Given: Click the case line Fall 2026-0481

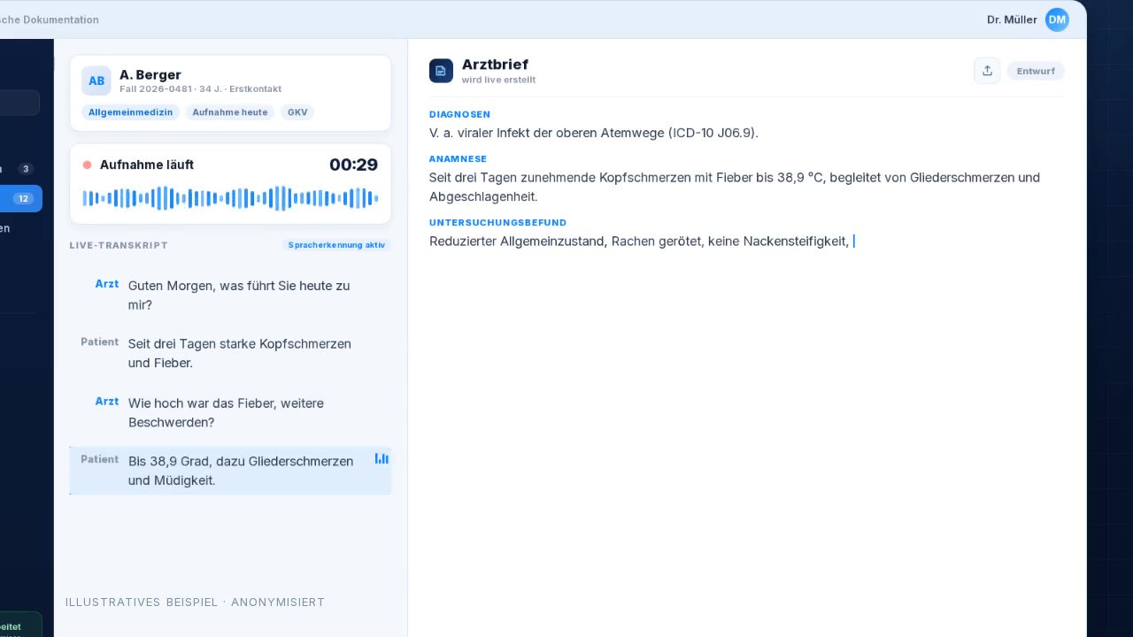Looking at the screenshot, I should click(x=201, y=89).
